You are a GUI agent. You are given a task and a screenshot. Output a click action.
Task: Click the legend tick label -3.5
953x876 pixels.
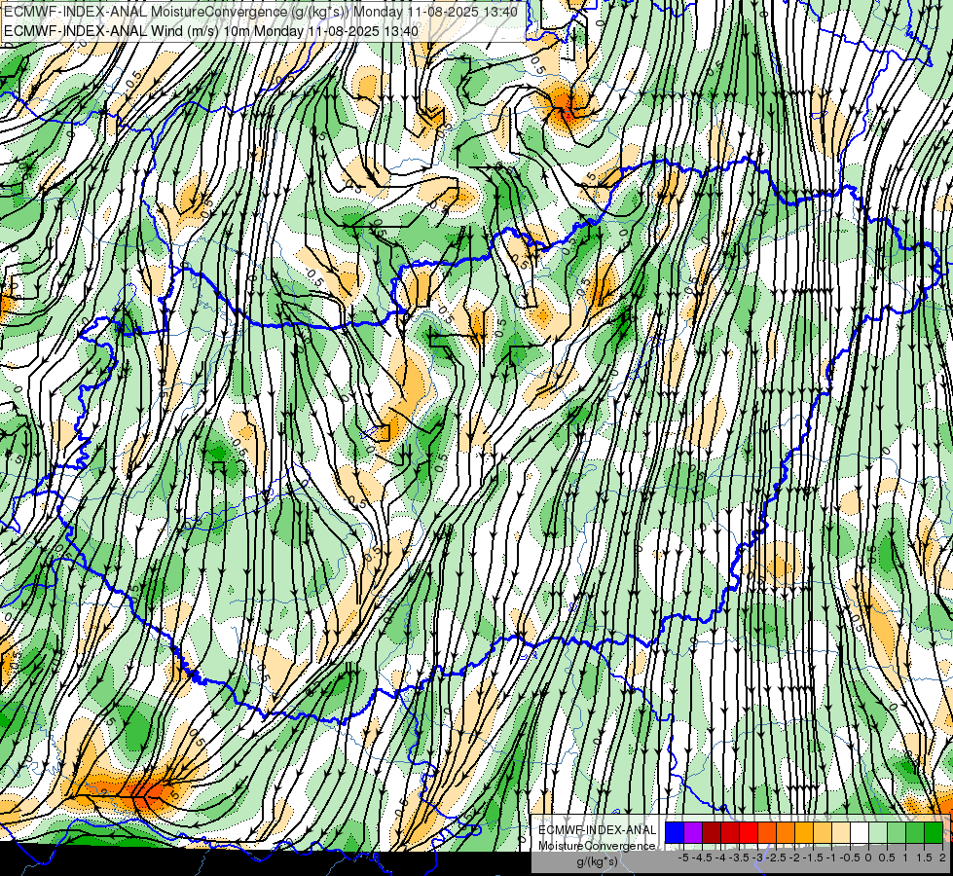[740, 858]
